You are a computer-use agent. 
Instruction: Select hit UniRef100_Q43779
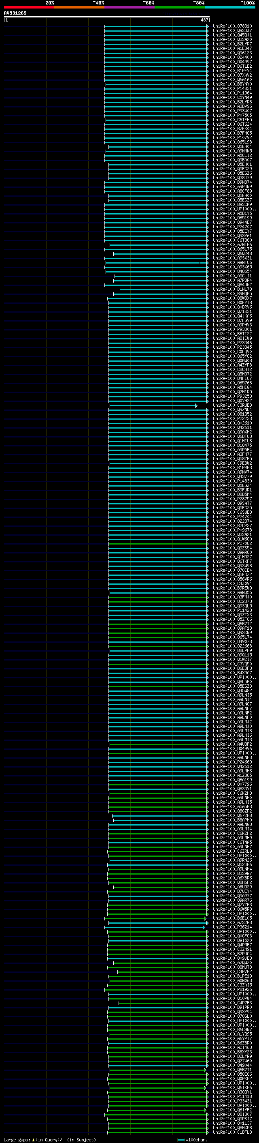click(x=232, y=476)
